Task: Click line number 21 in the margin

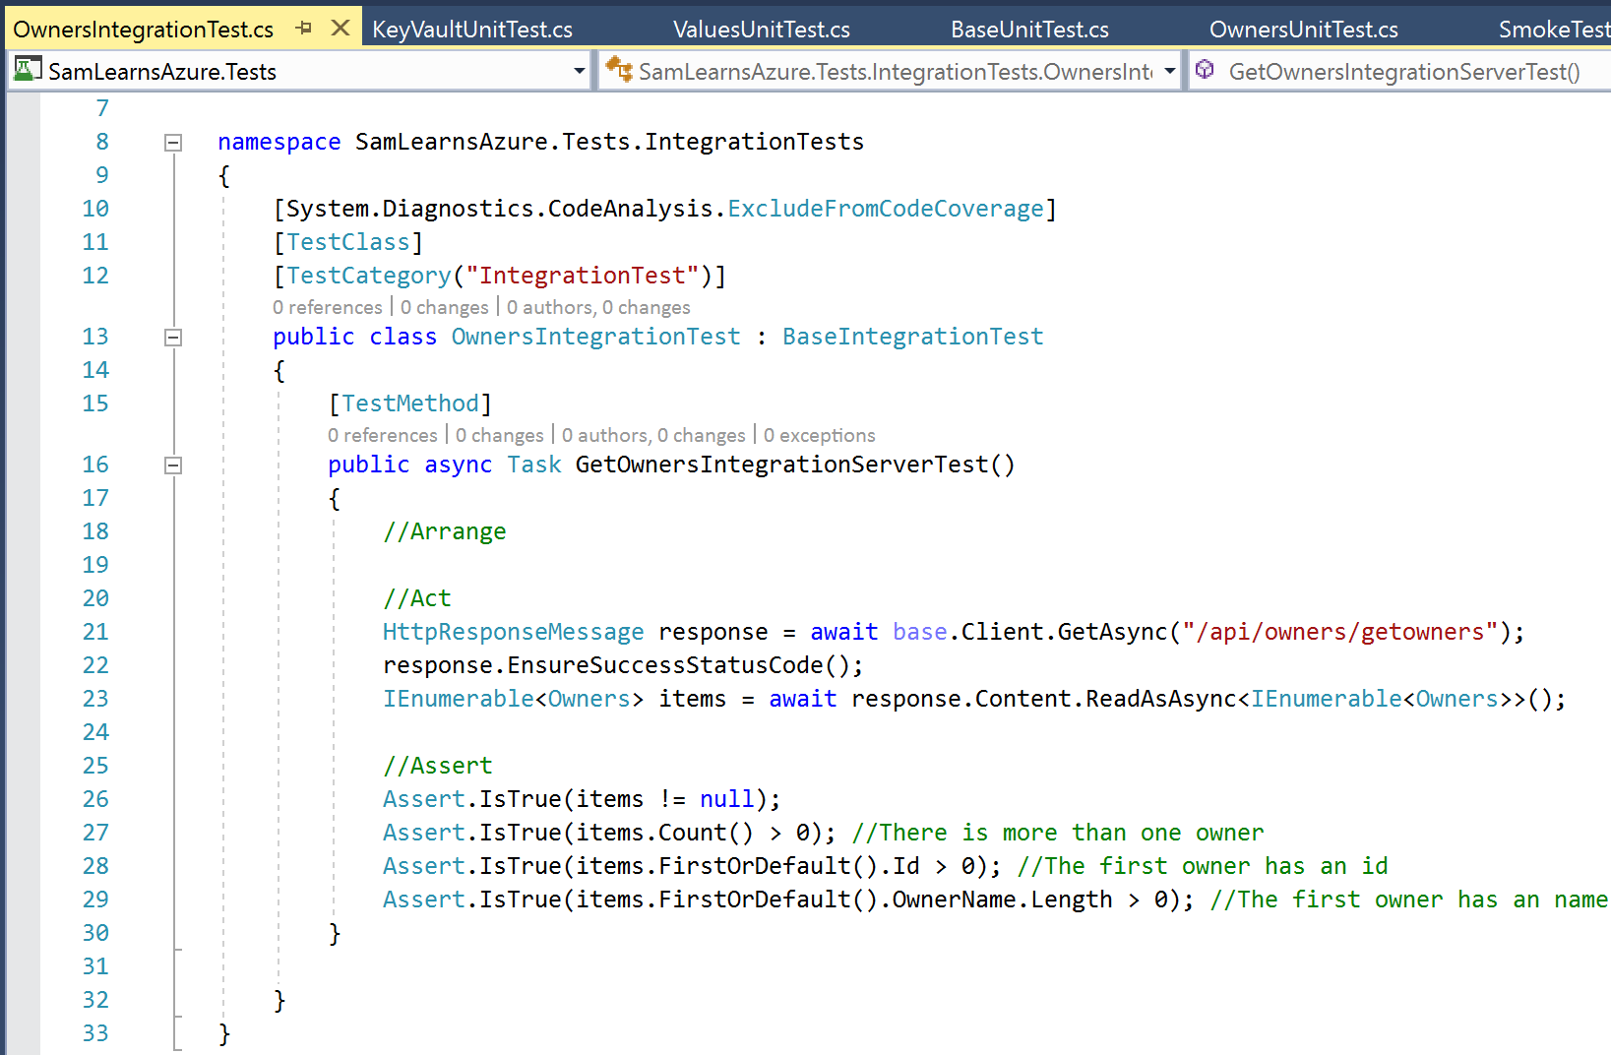Action: pos(95,632)
